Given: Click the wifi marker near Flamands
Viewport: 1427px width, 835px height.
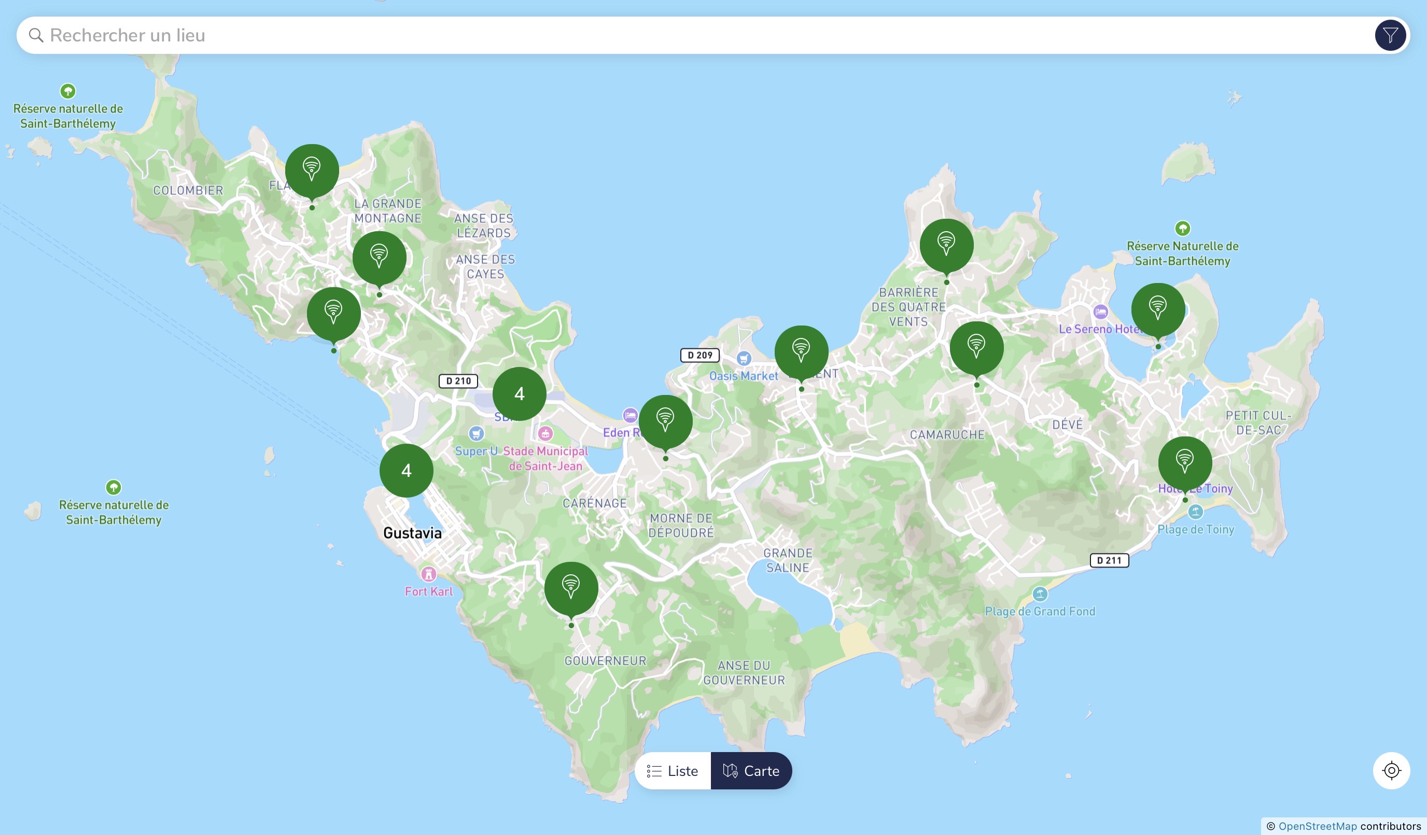Looking at the screenshot, I should (x=312, y=171).
